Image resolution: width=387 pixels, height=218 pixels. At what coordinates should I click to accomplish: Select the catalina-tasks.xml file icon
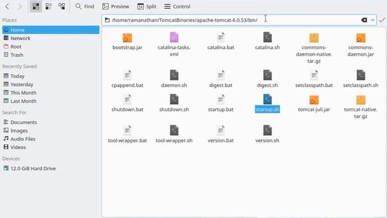(174, 38)
